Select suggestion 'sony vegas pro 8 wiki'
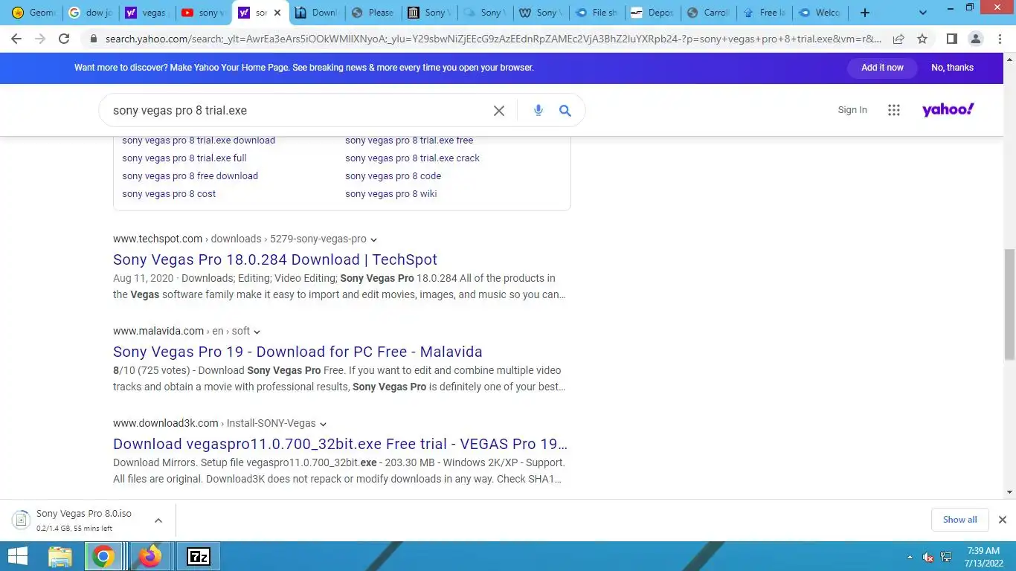Image resolution: width=1016 pixels, height=571 pixels. point(390,194)
